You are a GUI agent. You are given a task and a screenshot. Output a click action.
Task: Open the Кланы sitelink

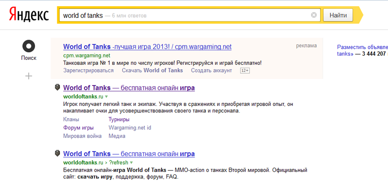[x=71, y=119]
